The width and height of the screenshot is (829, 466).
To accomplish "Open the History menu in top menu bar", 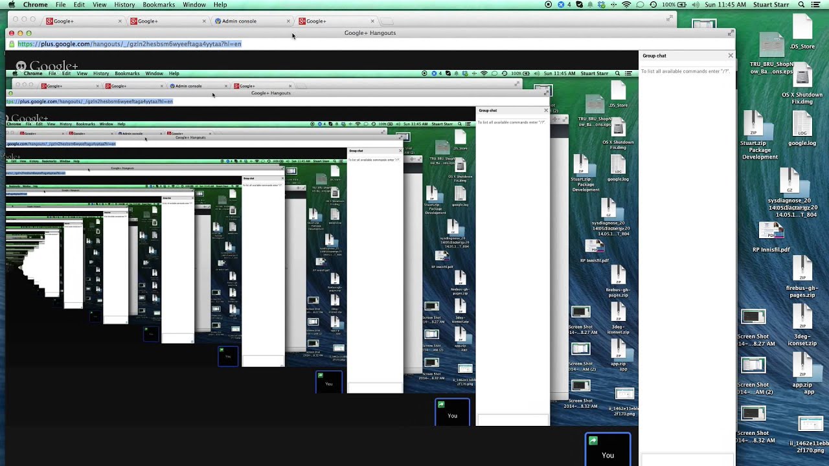I will [124, 5].
